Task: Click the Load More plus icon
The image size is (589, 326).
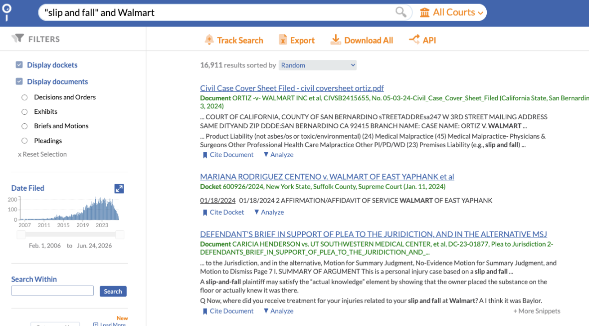Action: (x=96, y=324)
